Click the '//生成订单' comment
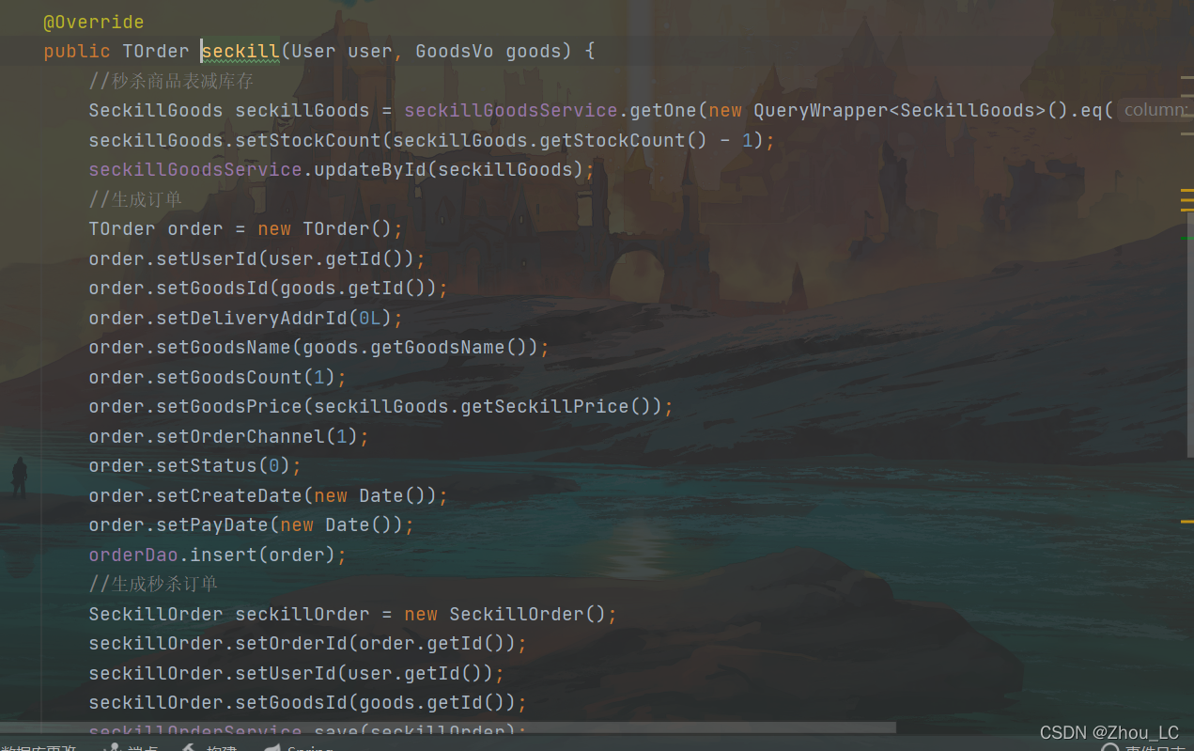 [135, 199]
